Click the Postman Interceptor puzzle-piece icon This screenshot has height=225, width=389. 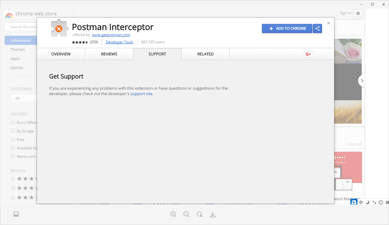59,29
